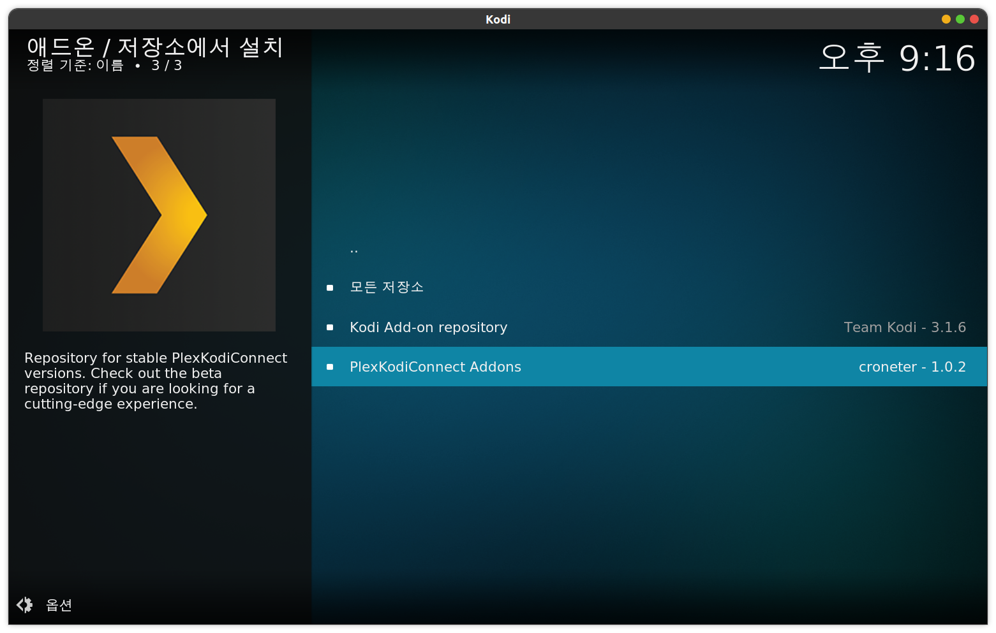This screenshot has width=996, height=633.
Task: Click the 'croneter - 1.0.2' version text
Action: coord(912,367)
